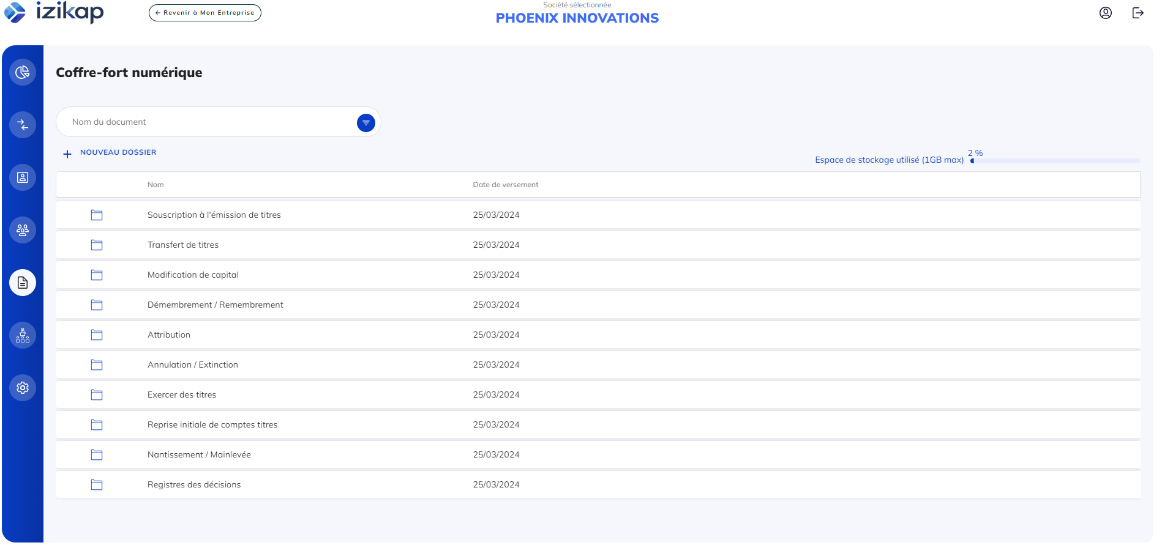The image size is (1162, 548).
Task: Click date 25/03/2024 in Attribution row
Action: [496, 335]
